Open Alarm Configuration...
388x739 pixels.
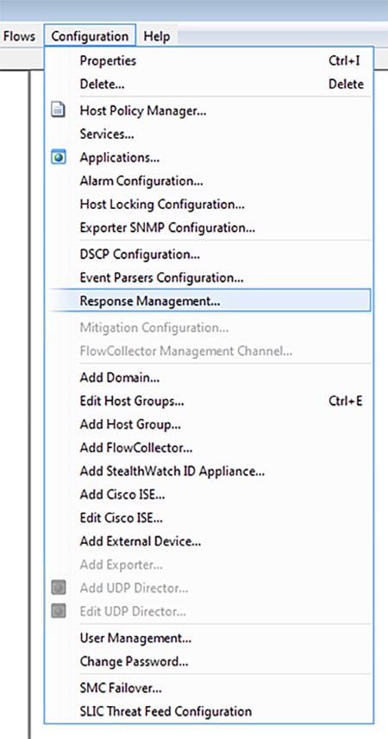(210, 181)
